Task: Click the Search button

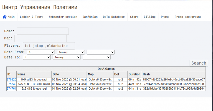Action: pos(199,63)
